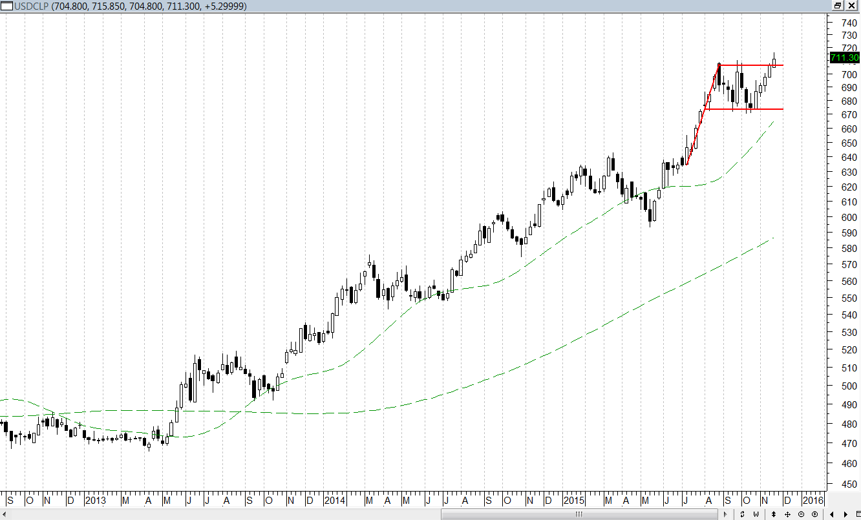Click the 2013 year label on time axis
The width and height of the screenshot is (861, 520).
tap(95, 500)
